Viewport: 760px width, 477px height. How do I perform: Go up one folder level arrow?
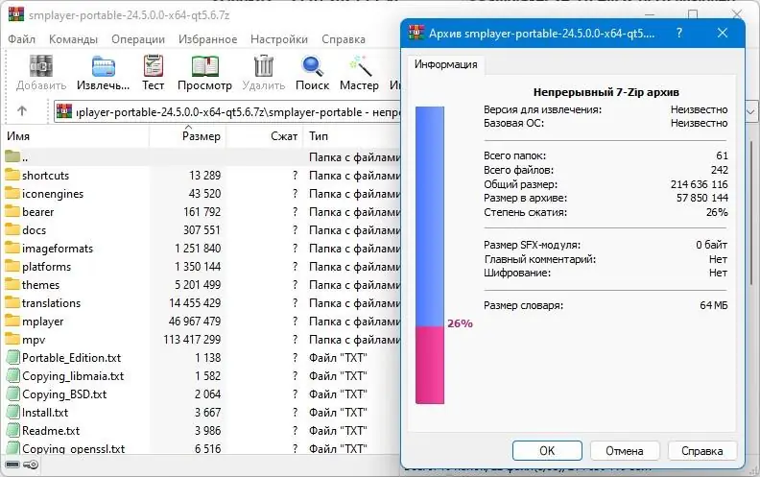(x=22, y=111)
